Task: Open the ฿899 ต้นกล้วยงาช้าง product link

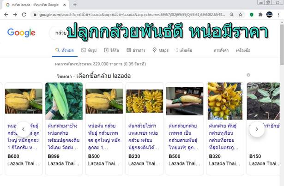Action: pos(63,137)
